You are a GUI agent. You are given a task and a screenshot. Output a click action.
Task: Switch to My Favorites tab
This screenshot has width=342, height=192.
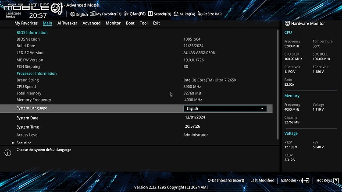[x=26, y=23]
